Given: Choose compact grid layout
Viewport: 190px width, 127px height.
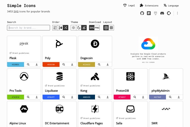Looking at the screenshot, I should click(x=111, y=28).
